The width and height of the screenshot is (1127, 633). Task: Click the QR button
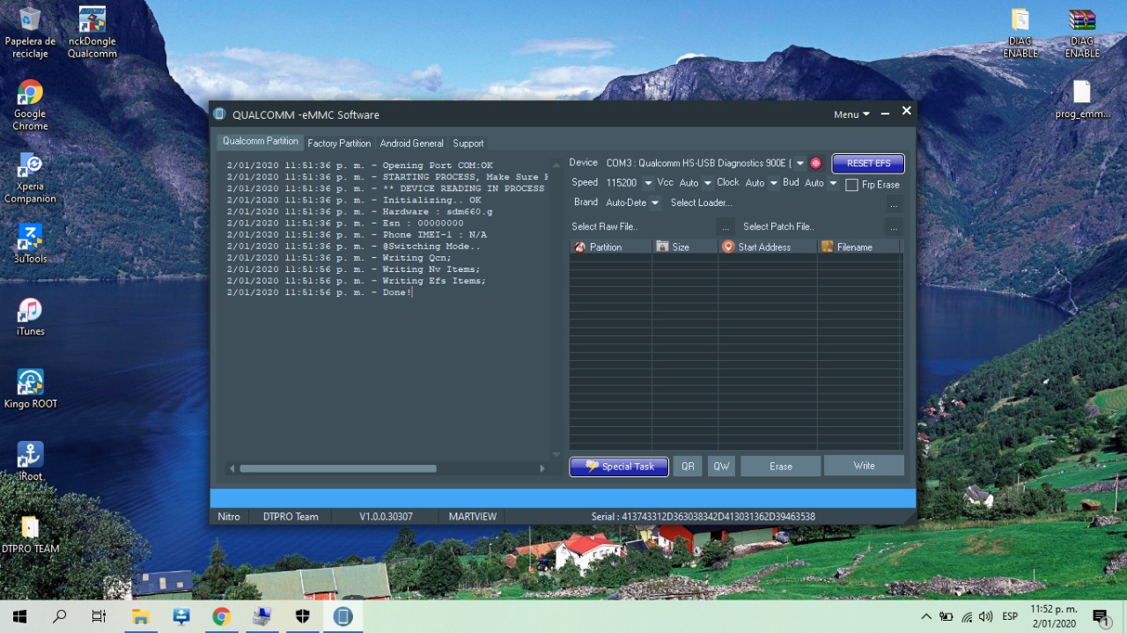click(x=688, y=467)
